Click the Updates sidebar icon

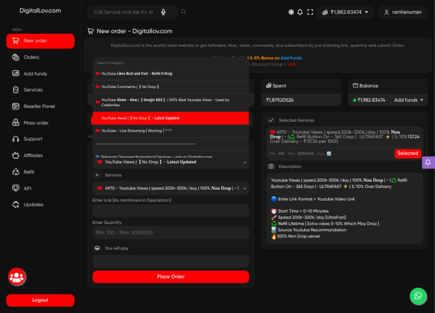pyautogui.click(x=15, y=205)
